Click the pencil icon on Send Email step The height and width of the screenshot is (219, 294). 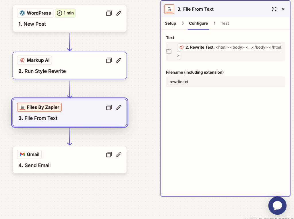click(x=119, y=155)
